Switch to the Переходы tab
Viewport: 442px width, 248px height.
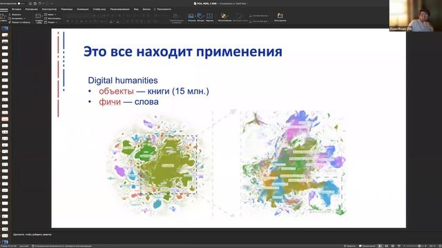tap(67, 9)
